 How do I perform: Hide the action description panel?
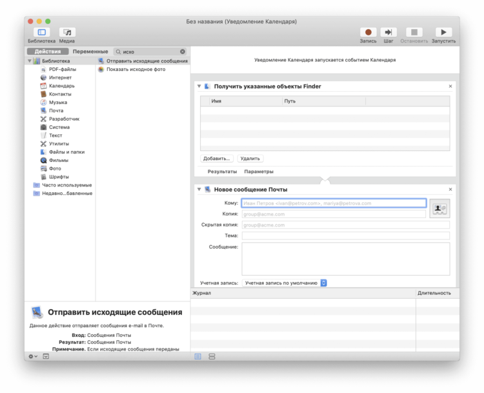tap(46, 357)
